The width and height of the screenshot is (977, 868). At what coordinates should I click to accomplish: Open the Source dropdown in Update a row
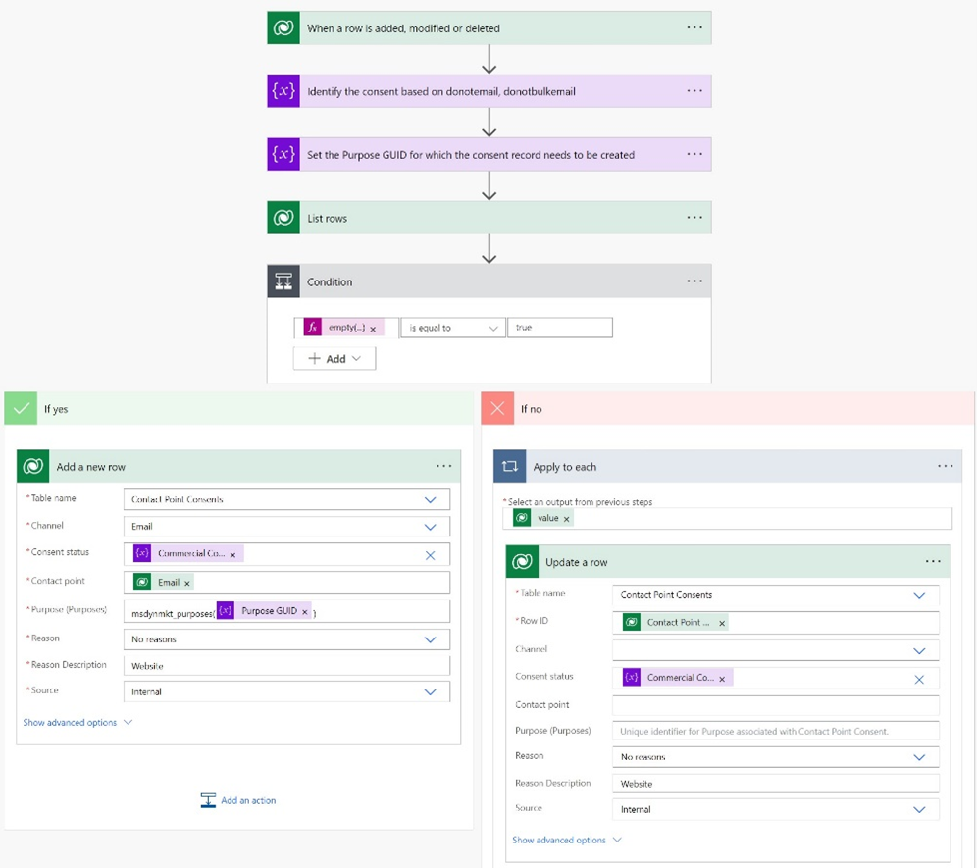(x=919, y=810)
